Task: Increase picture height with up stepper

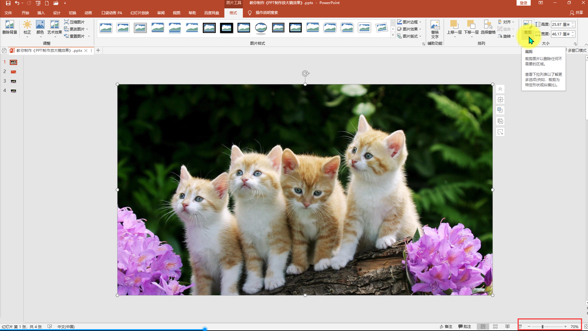Action: (x=573, y=23)
